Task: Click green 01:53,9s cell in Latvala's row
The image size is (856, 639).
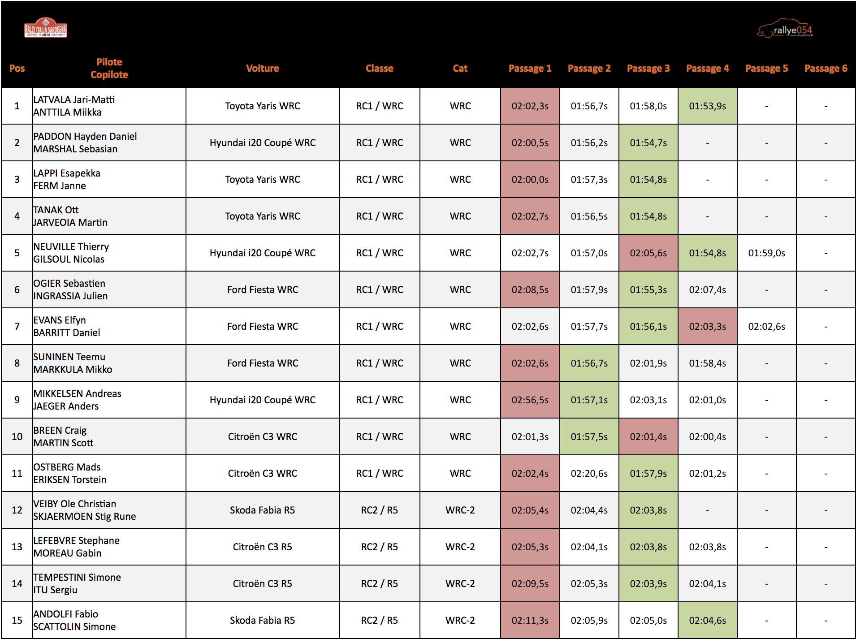Action: tap(707, 106)
